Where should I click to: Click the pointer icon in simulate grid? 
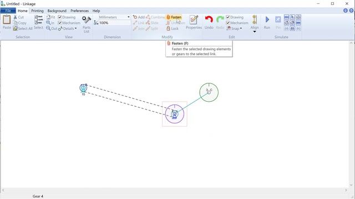pos(292,17)
